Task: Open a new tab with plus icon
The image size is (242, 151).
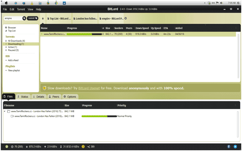Action: click(126, 18)
